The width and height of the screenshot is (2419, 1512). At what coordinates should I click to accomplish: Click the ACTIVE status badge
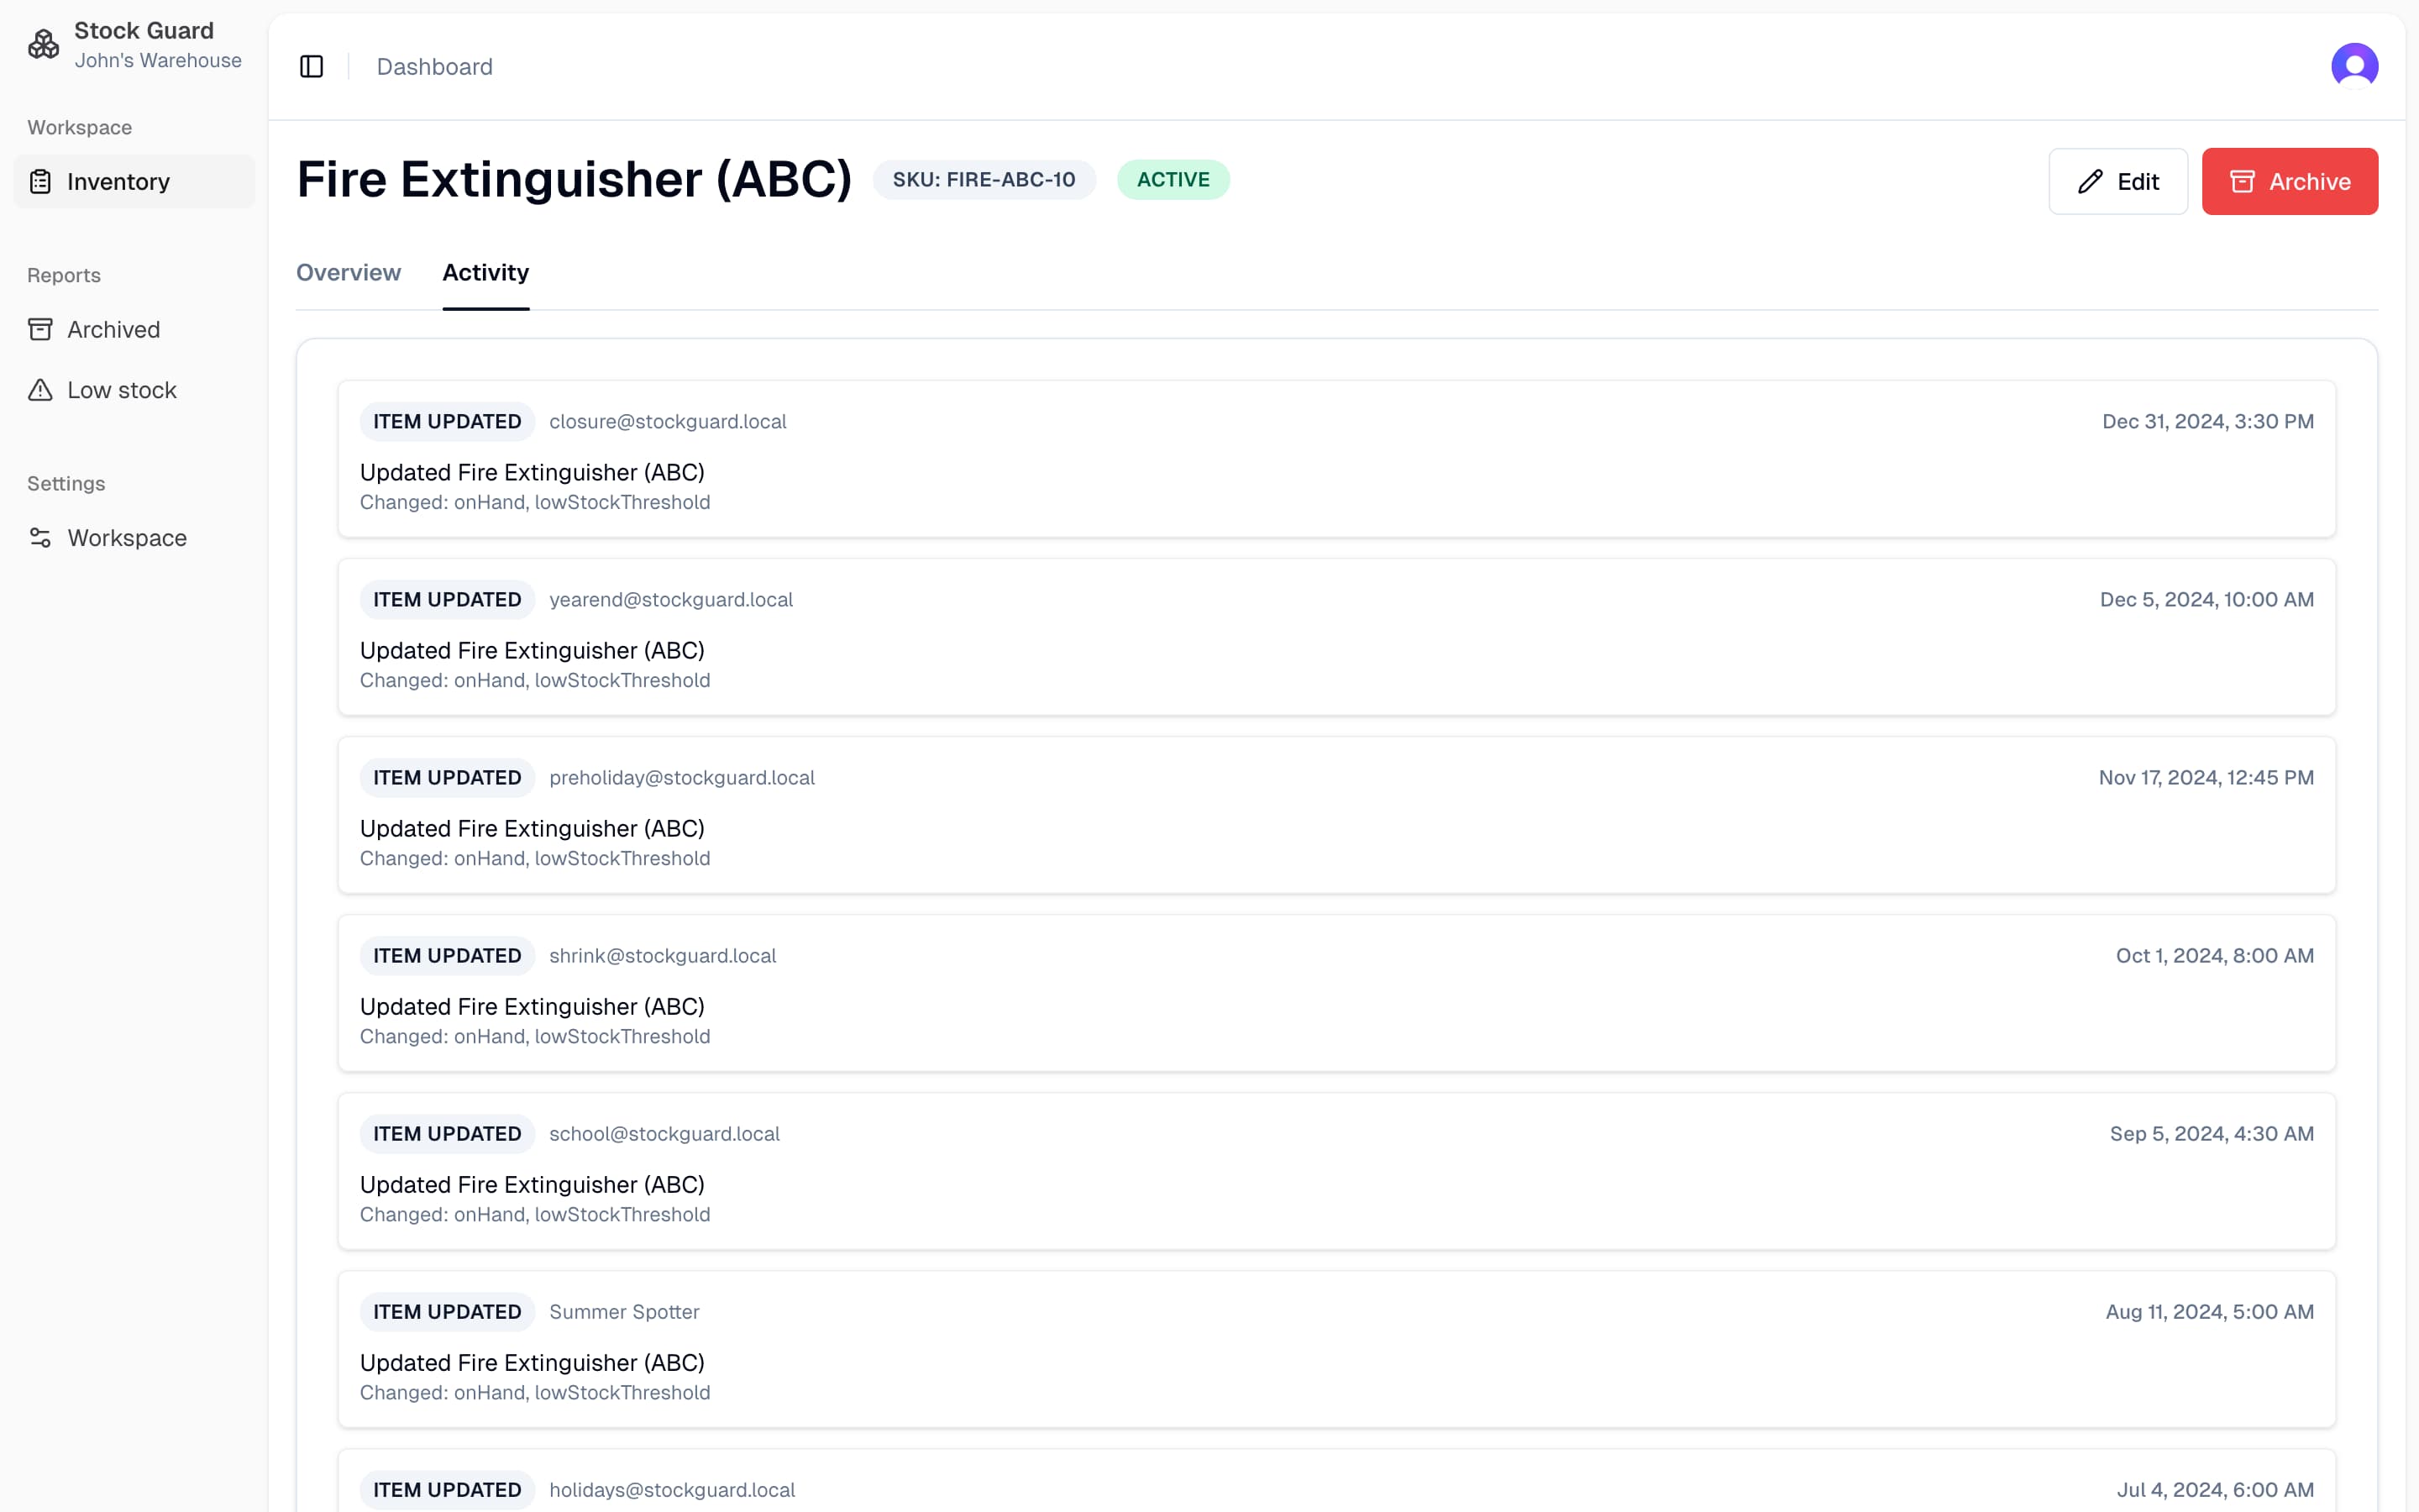click(x=1173, y=180)
